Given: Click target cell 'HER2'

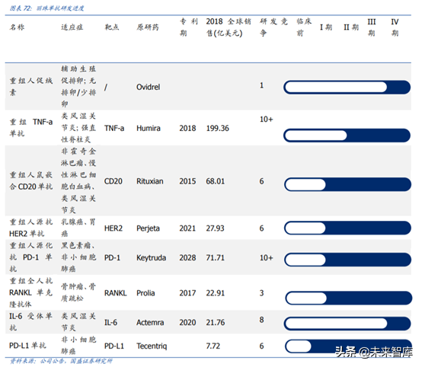Looking at the screenshot, I should pos(113,228).
